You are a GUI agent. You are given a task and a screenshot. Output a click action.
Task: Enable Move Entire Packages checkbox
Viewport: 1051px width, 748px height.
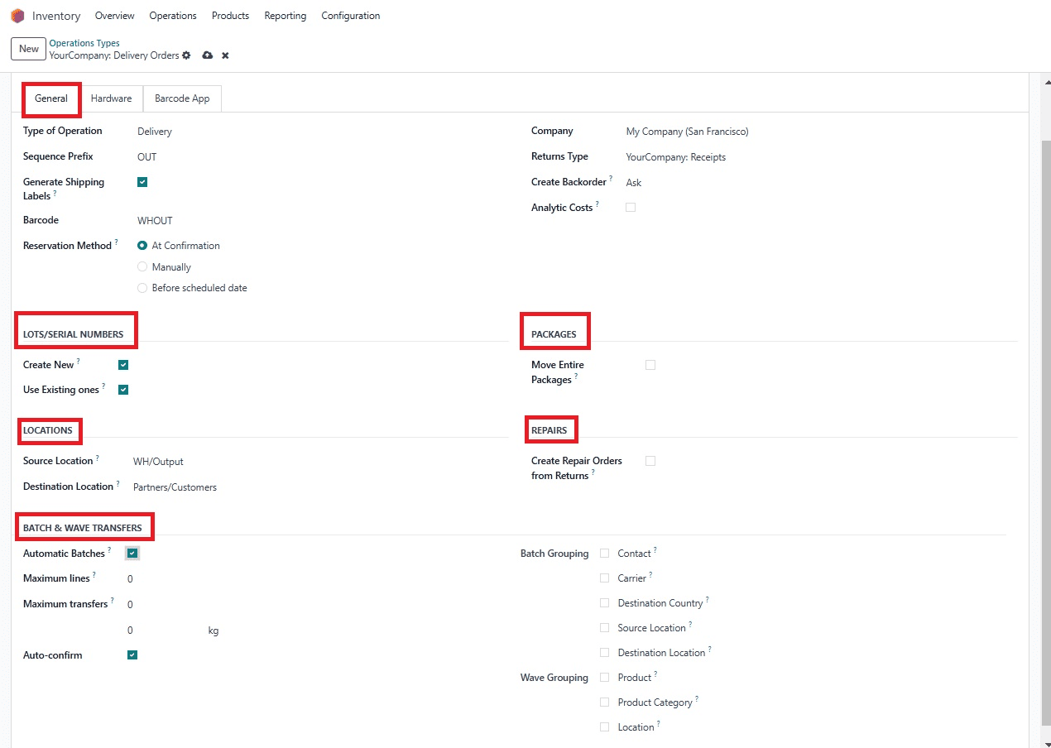650,365
